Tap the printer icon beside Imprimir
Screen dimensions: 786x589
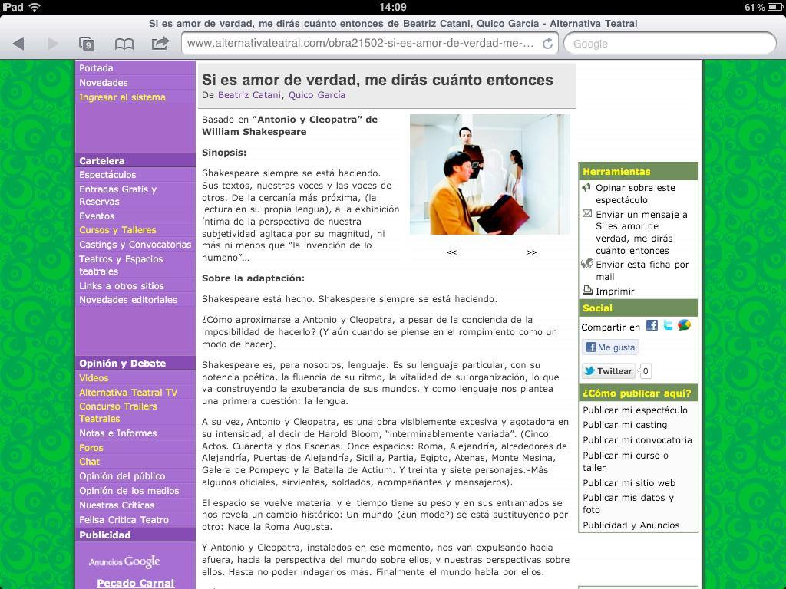pos(587,291)
